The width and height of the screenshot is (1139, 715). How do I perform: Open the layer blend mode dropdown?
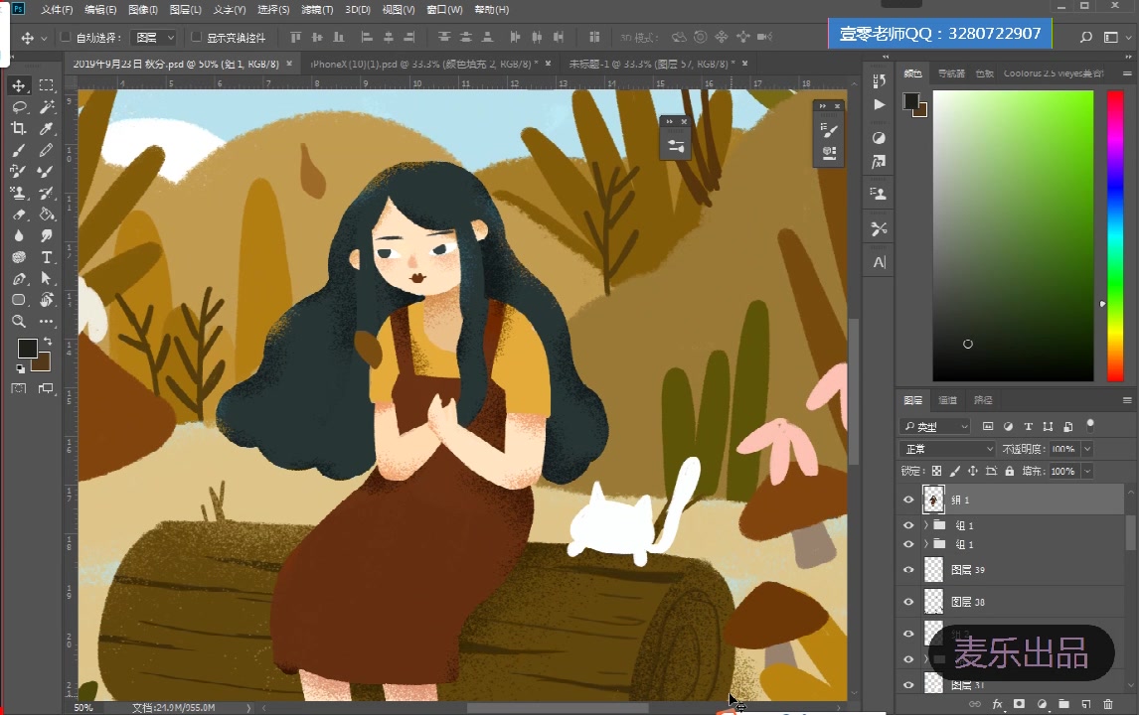pos(946,449)
